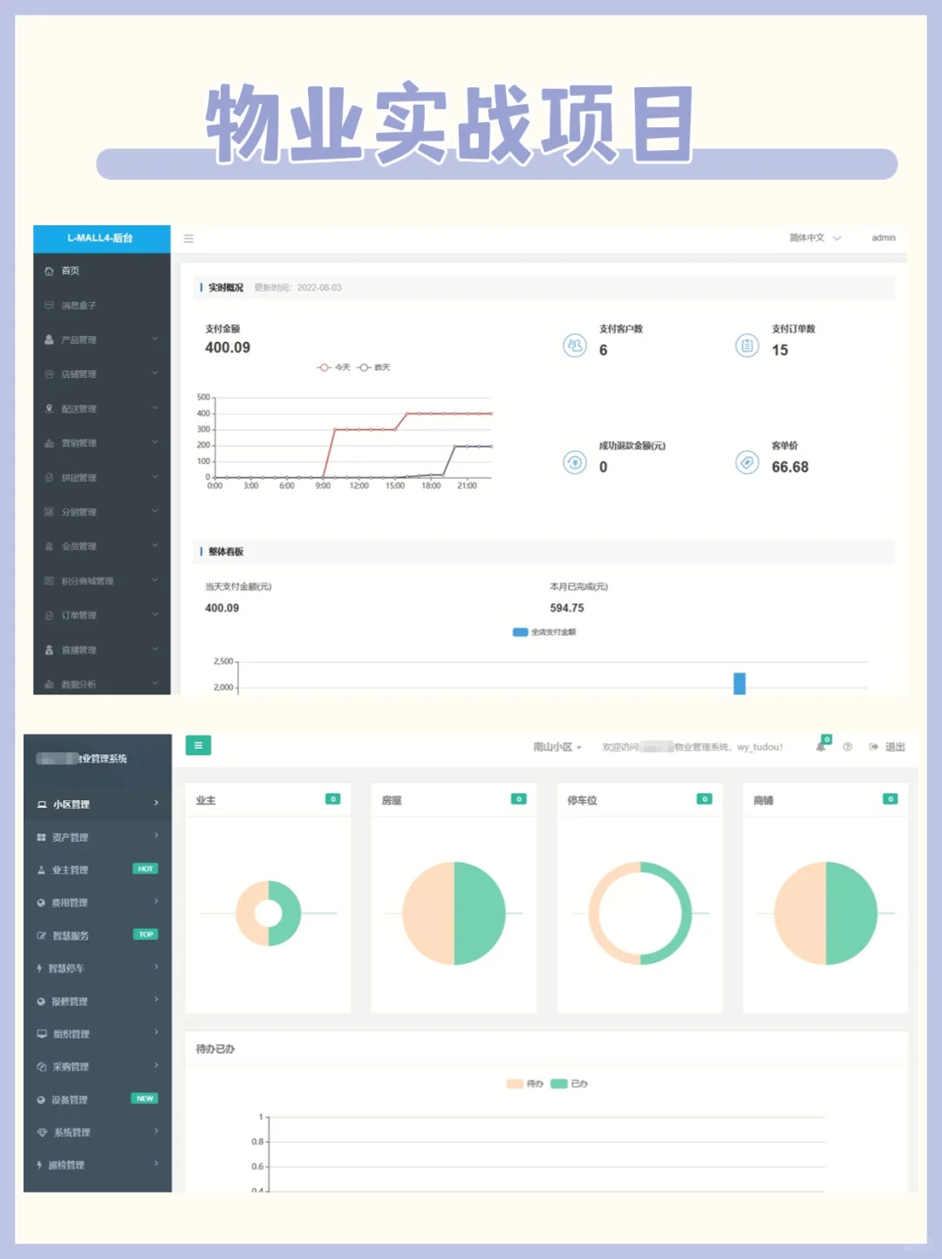Image resolution: width=942 pixels, height=1259 pixels.
Task: Click the notification bell icon
Action: (821, 747)
